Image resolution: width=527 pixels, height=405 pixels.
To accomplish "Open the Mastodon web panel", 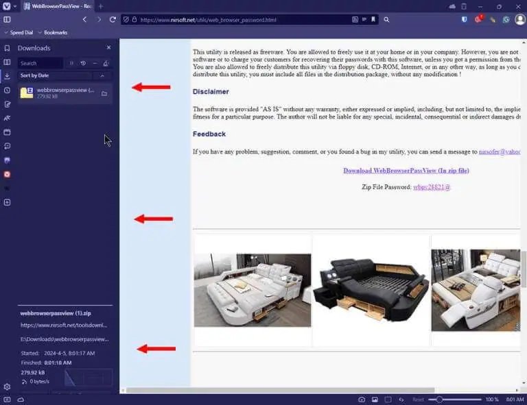I will 7,160.
